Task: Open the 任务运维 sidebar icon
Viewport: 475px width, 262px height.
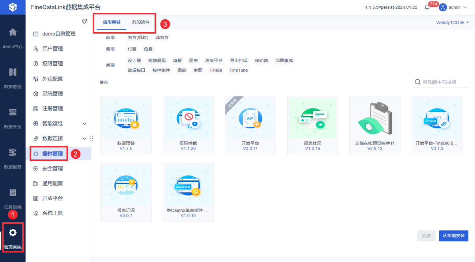Action: 13,192
